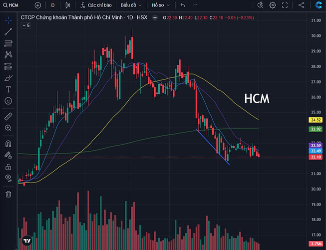Toggle lock on all drawing tools
Screen dimensions: 326x250
[x=8, y=166]
